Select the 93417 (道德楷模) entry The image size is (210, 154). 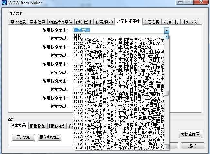point(119,67)
